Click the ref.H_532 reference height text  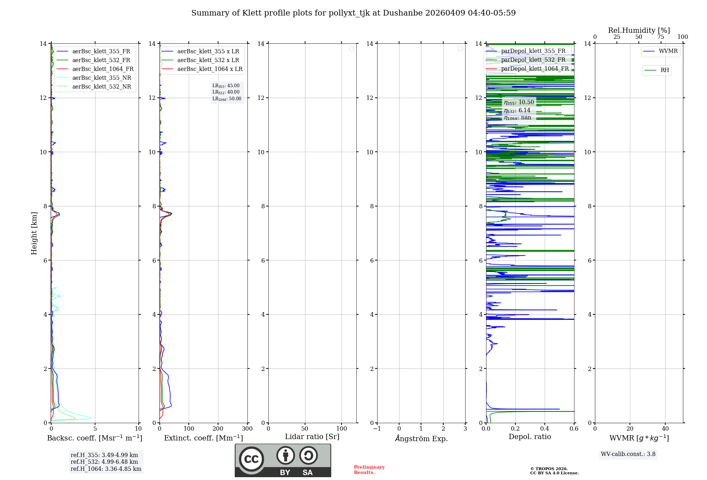[x=104, y=462]
